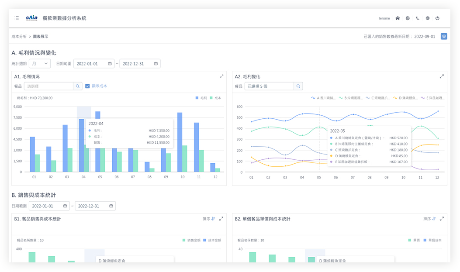Viewport: 460px width, 272px height.
Task: Open the 統計週期 月 dropdown
Action: (x=40, y=64)
